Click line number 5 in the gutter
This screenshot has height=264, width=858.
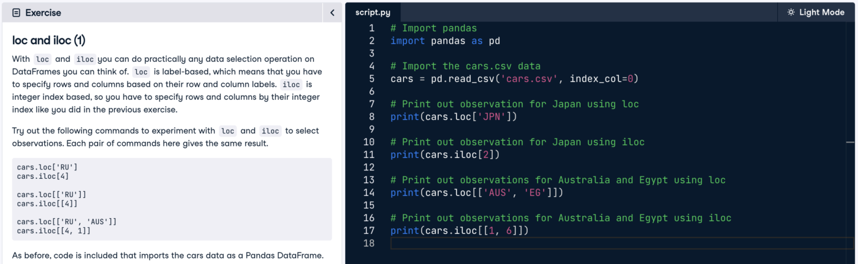pos(371,79)
